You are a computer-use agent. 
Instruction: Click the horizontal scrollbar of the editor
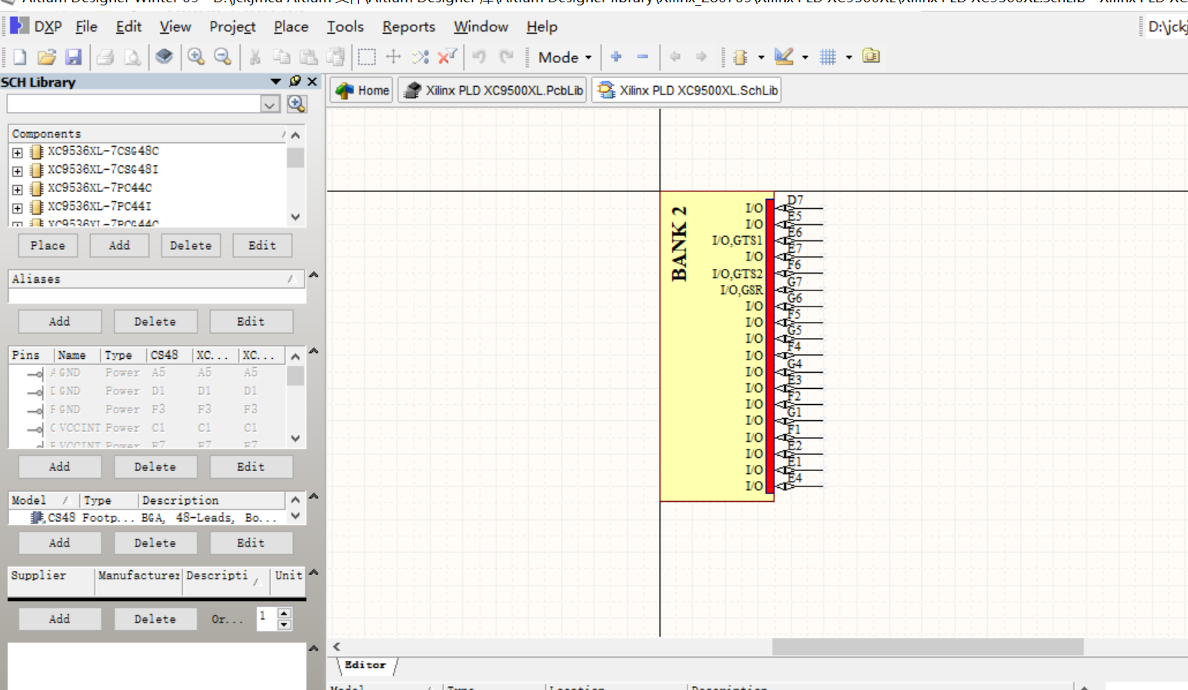[x=927, y=647]
